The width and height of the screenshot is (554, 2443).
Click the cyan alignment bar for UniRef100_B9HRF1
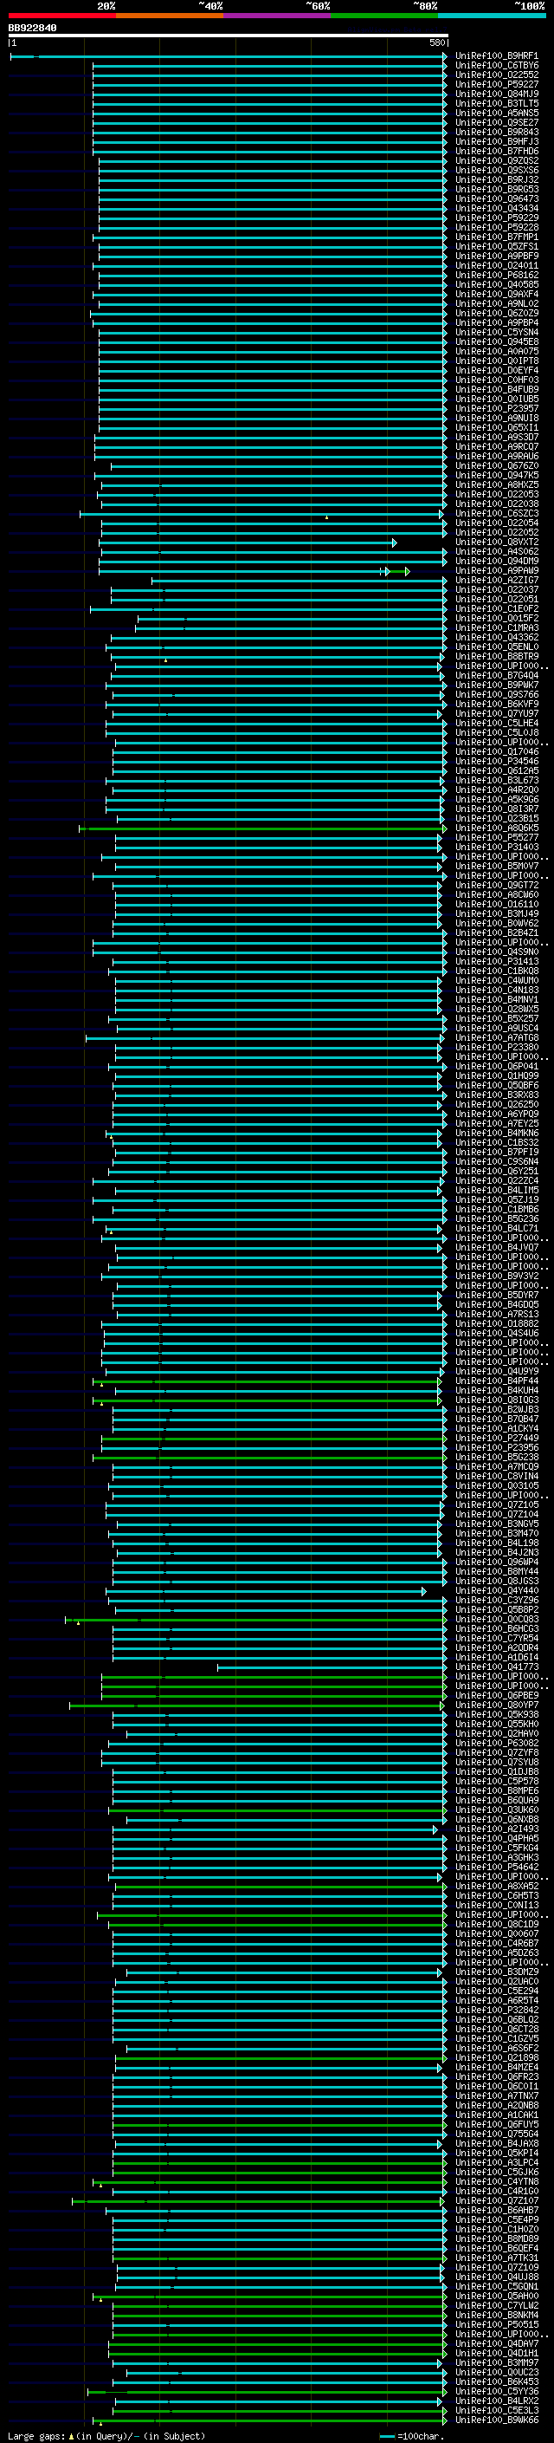click(x=229, y=56)
